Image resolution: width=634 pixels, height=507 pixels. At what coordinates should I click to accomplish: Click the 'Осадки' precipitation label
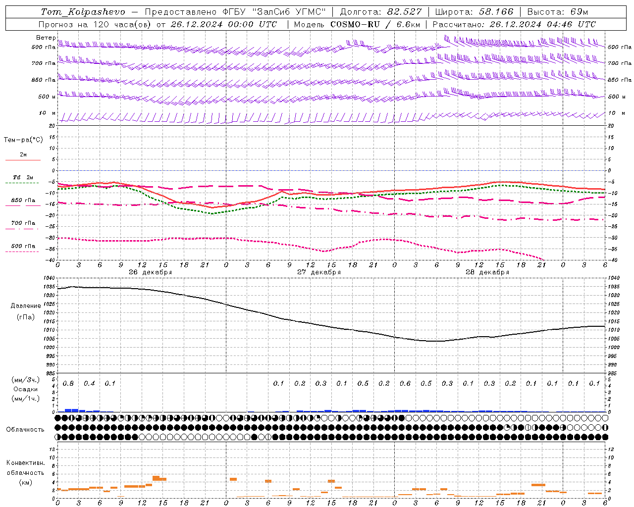click(26, 389)
